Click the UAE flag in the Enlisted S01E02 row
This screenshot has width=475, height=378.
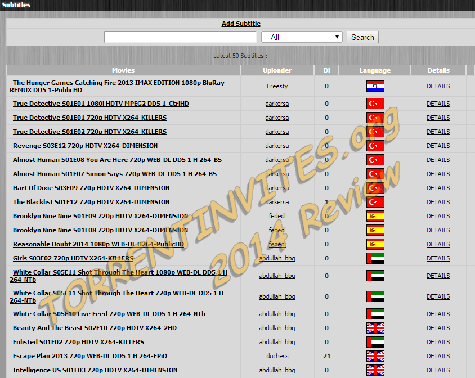tap(375, 342)
